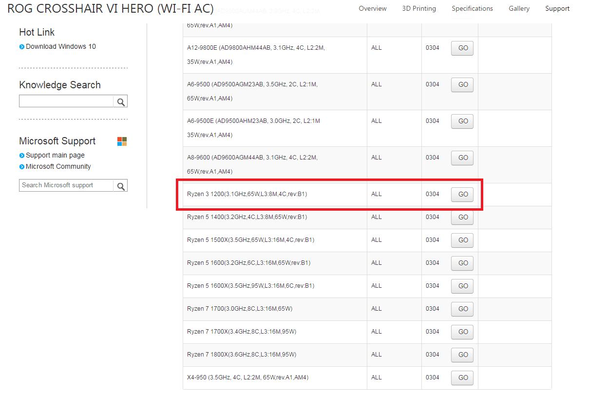607x397 pixels.
Task: Go to the Gallery tab
Action: [x=519, y=8]
